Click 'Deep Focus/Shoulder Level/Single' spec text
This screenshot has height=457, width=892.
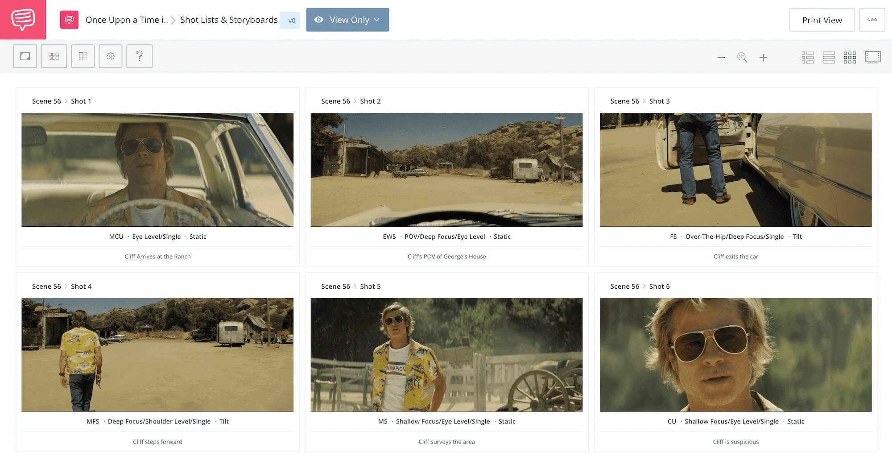pyautogui.click(x=159, y=421)
